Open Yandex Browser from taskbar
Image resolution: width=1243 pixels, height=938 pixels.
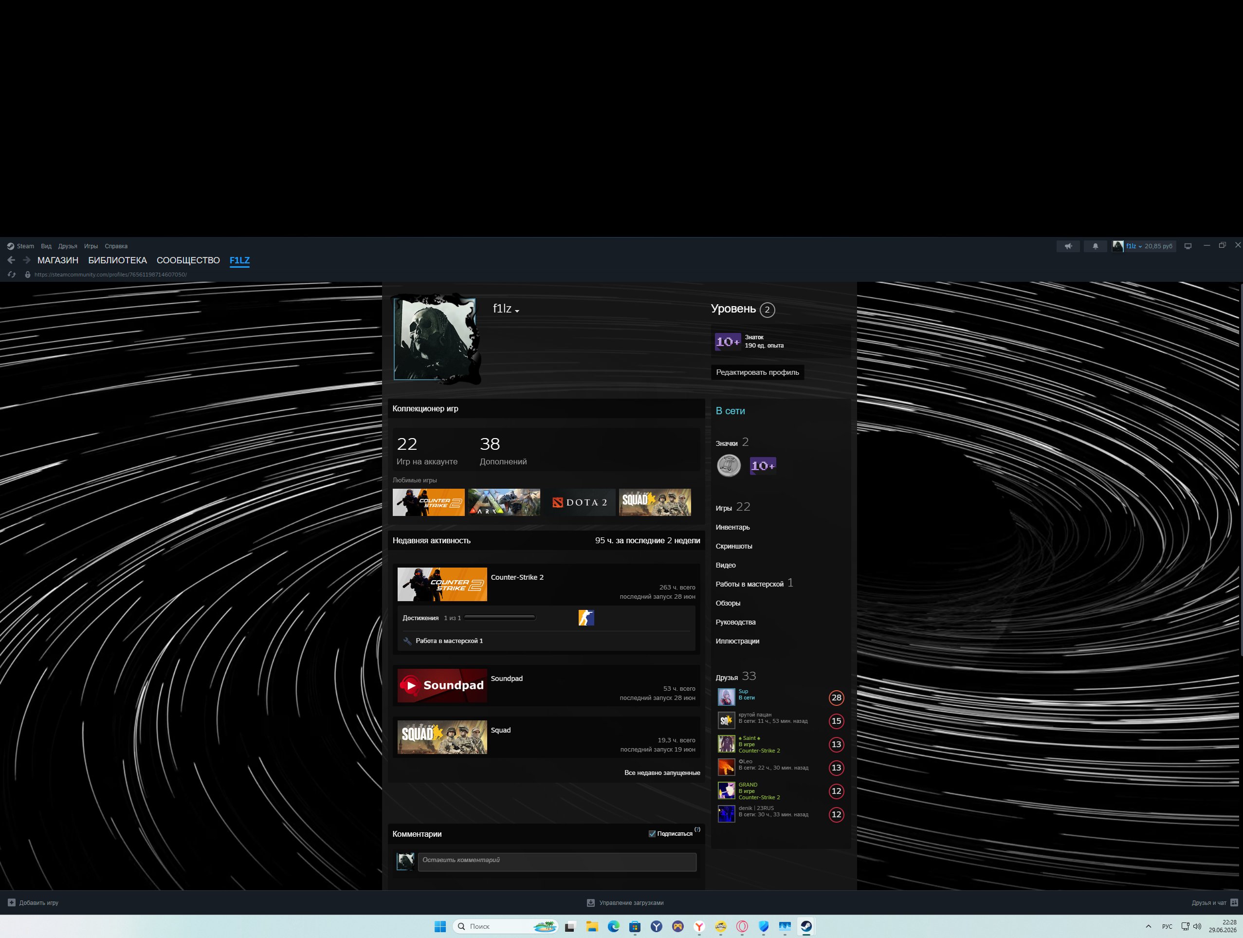click(x=699, y=926)
